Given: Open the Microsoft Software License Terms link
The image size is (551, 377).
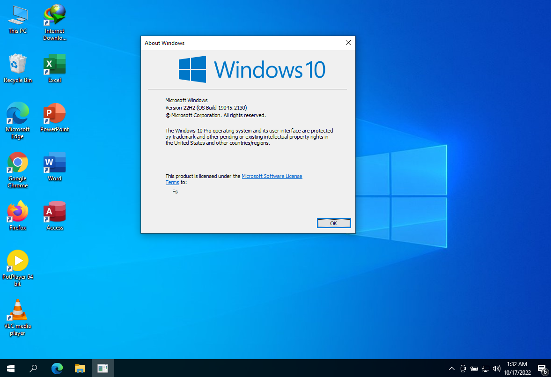Looking at the screenshot, I should coord(272,176).
